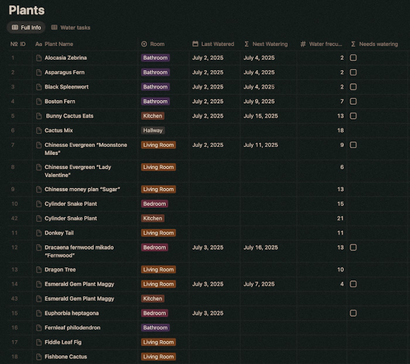The width and height of the screenshot is (410, 364).
Task: Edit the water frequency value 18 for Cactus Mix
Action: [x=340, y=131]
